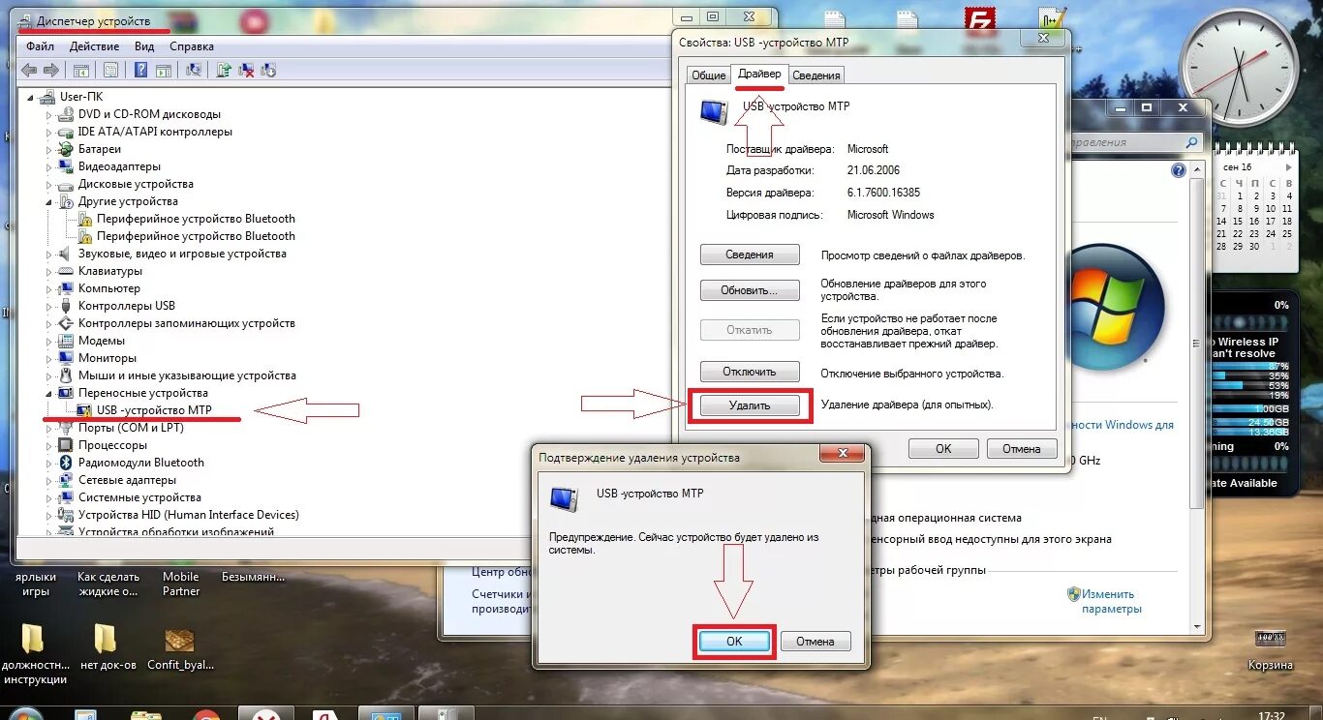Click Отмена in the properties dialog
This screenshot has height=720, width=1323.
point(1022,449)
